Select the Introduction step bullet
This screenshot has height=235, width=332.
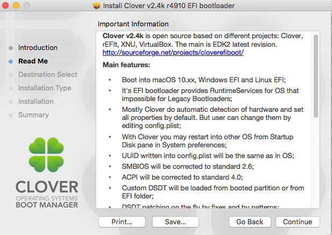point(11,48)
